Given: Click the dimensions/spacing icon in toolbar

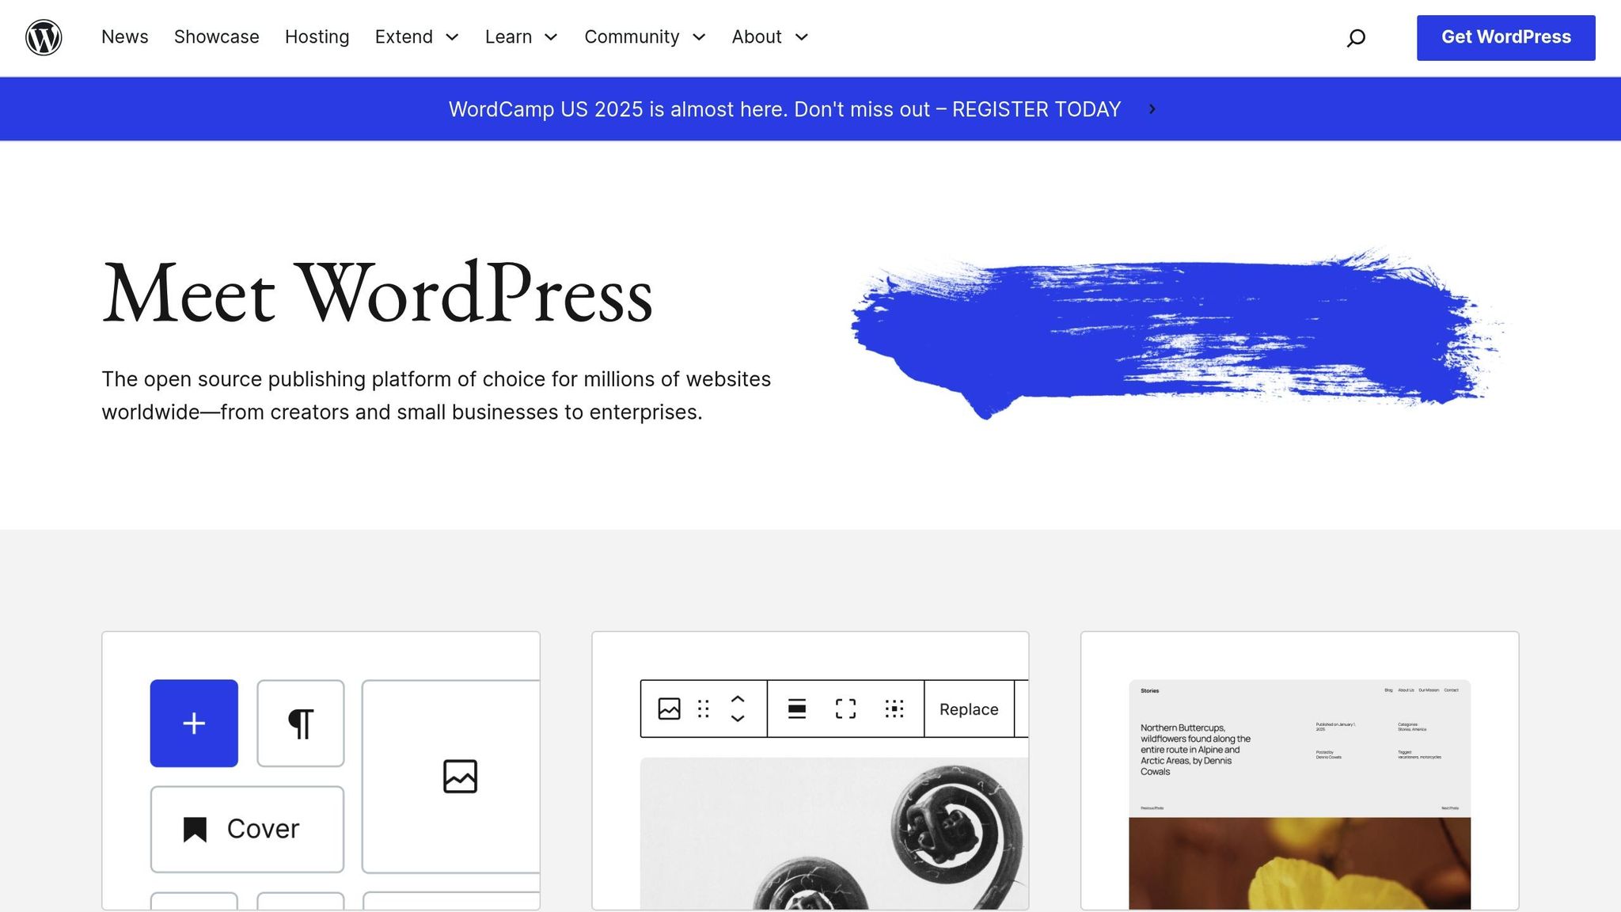Looking at the screenshot, I should 894,709.
